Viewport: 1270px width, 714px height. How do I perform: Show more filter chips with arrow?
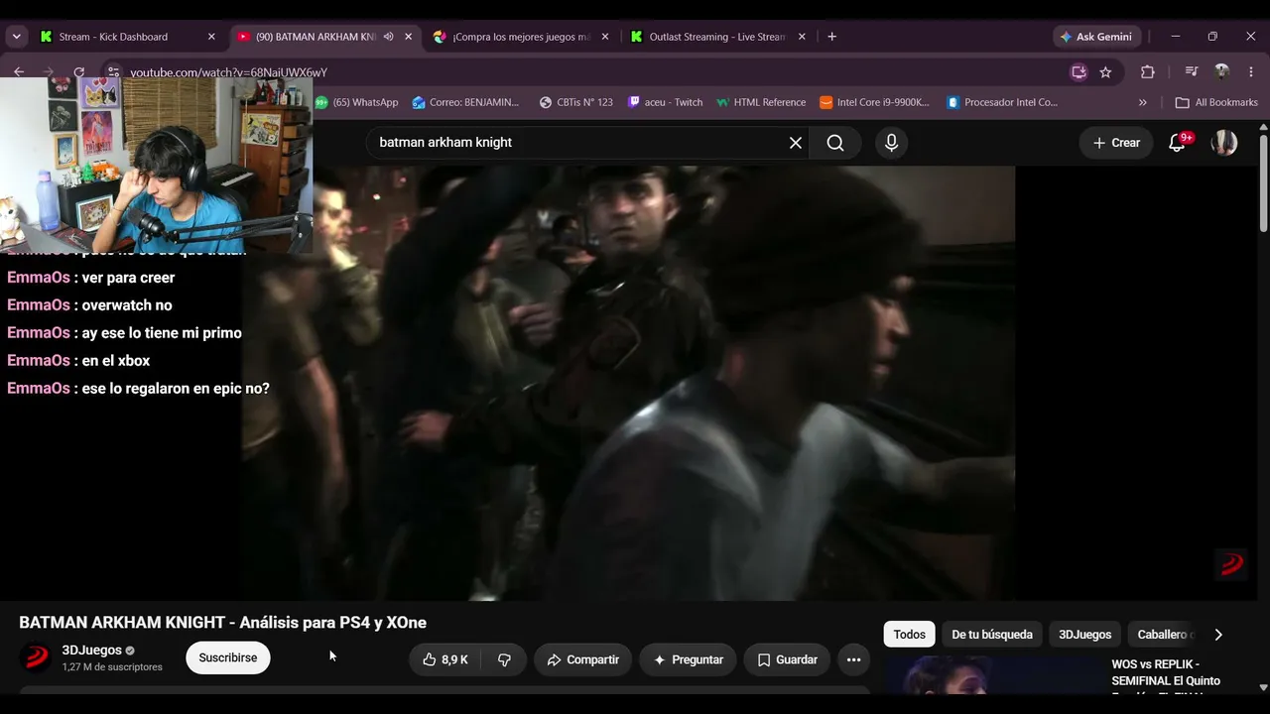(x=1218, y=635)
